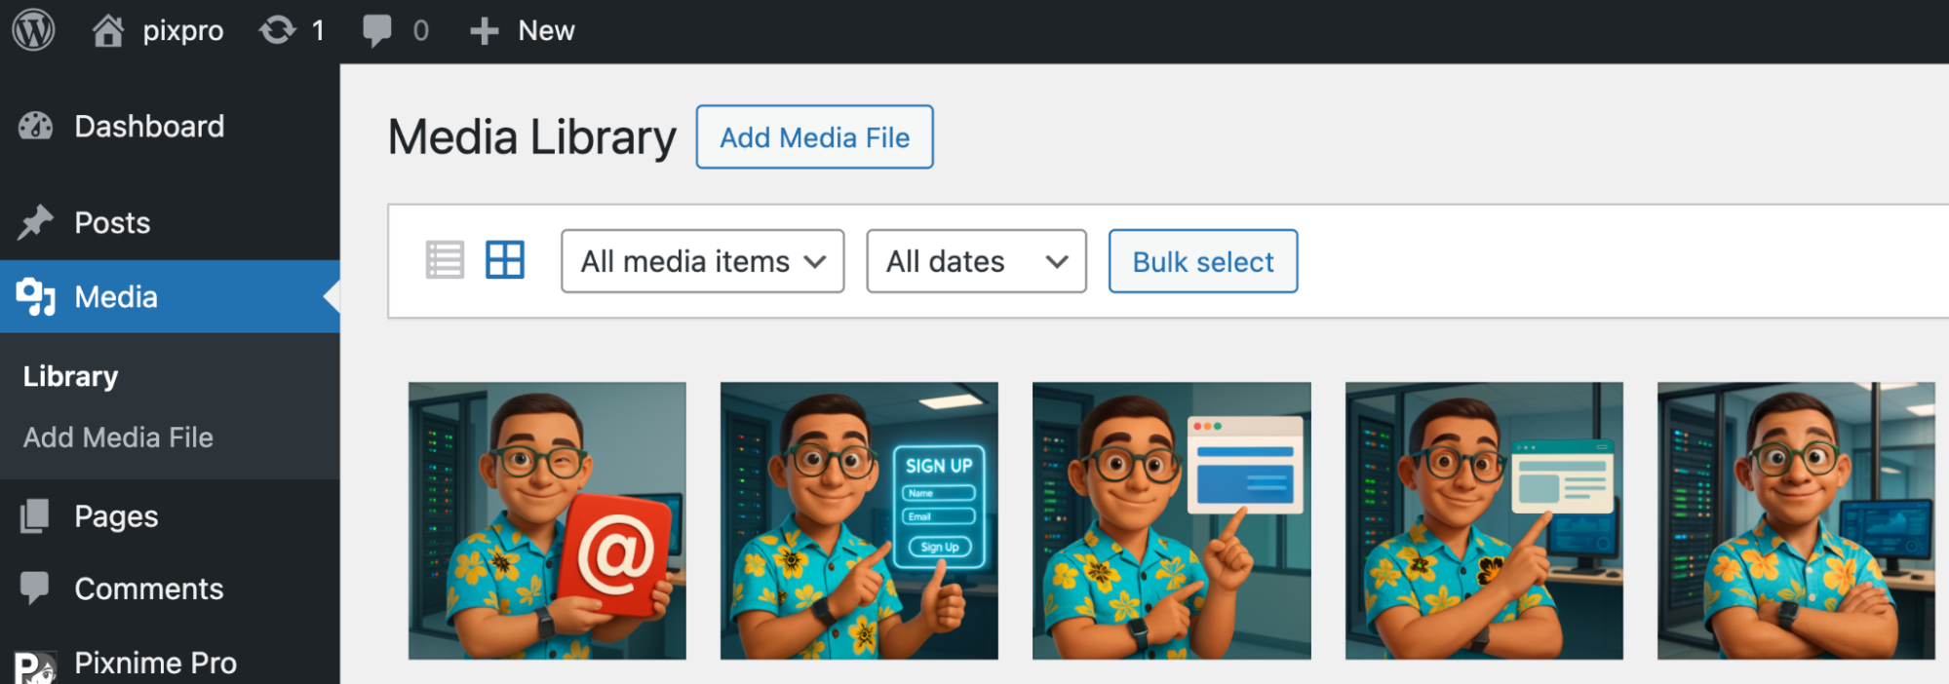The height and width of the screenshot is (684, 1949).
Task: Expand the All dates dropdown
Action: 976,261
